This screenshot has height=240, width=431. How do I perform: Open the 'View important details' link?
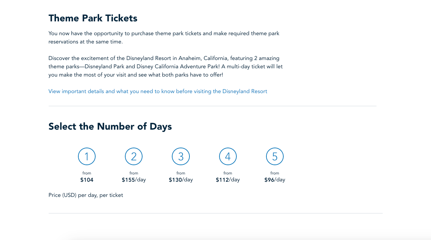click(x=158, y=91)
